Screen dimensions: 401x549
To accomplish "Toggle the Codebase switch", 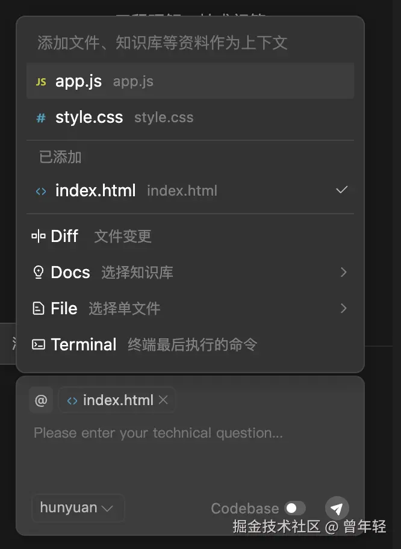I will click(295, 509).
